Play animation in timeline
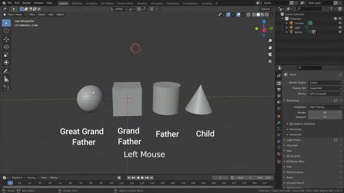344x193 pixels. coord(142,177)
